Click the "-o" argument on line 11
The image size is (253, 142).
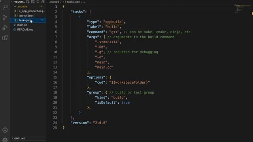[99, 57]
